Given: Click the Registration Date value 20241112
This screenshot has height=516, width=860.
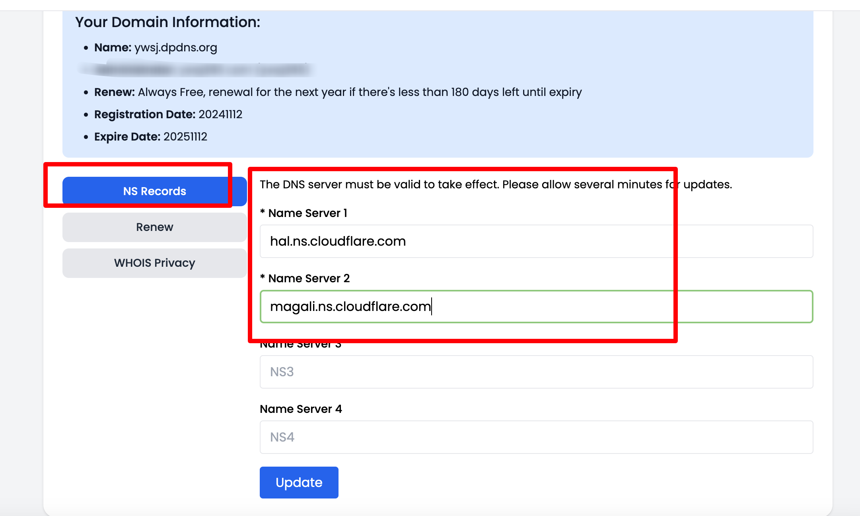Looking at the screenshot, I should pyautogui.click(x=220, y=114).
